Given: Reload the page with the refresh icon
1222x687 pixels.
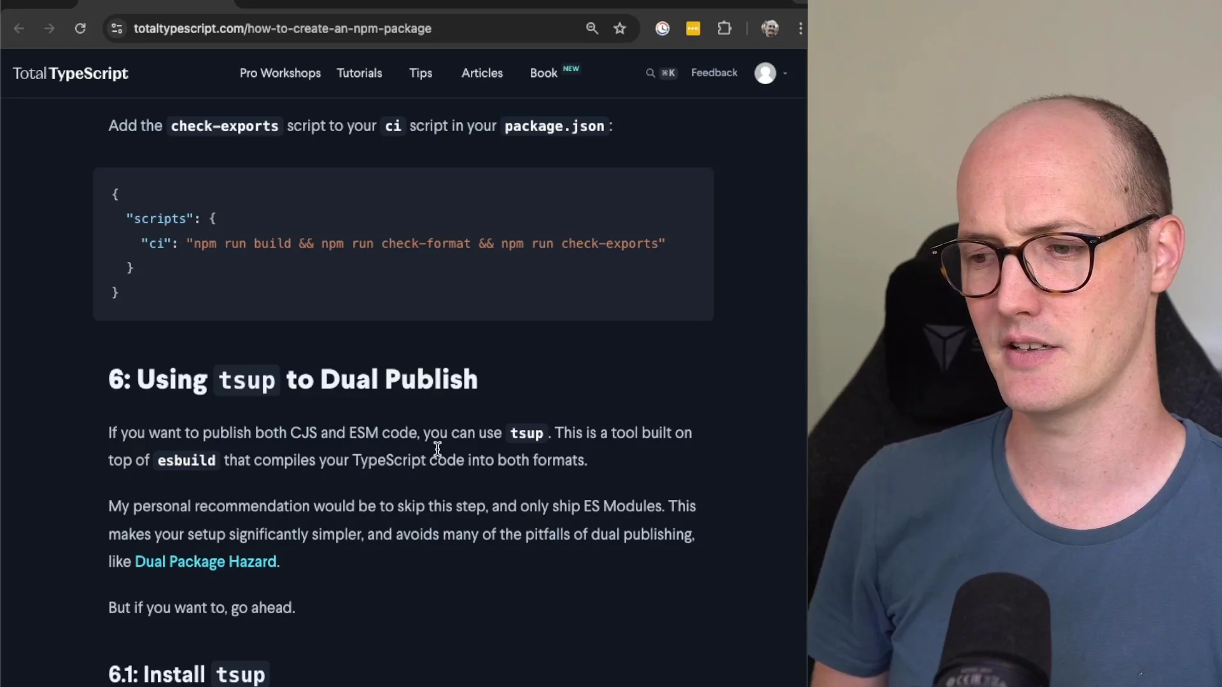Looking at the screenshot, I should pyautogui.click(x=80, y=29).
